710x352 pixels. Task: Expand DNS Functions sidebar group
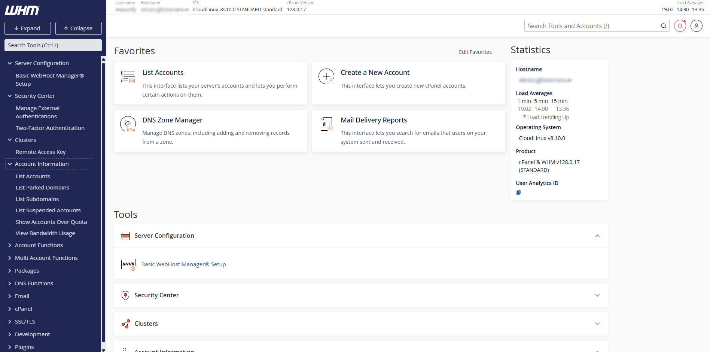click(10, 283)
